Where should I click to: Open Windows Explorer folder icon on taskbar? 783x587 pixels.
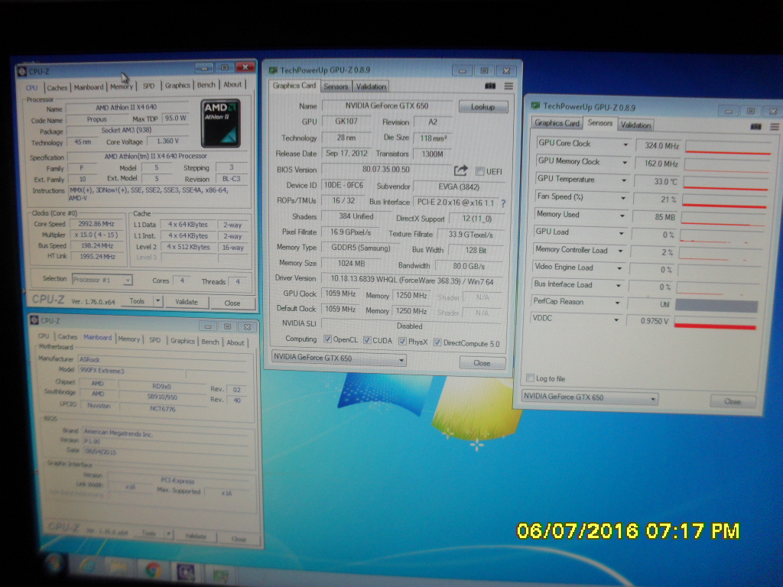pos(119,568)
